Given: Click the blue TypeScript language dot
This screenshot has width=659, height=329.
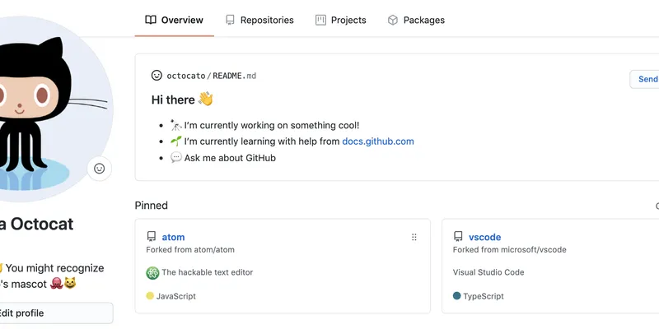Looking at the screenshot, I should coord(457,296).
